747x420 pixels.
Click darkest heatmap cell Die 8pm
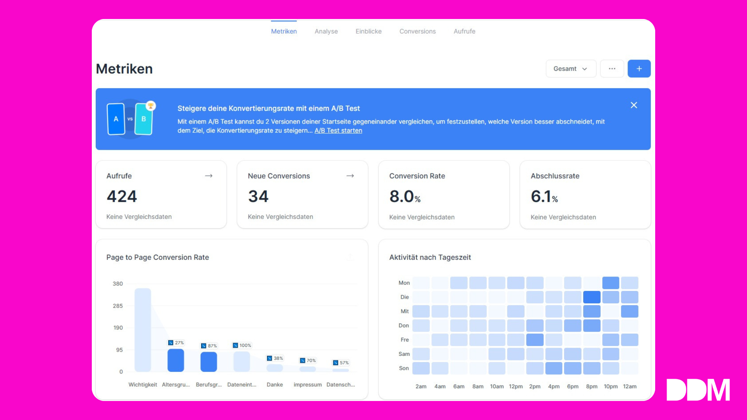[x=591, y=297]
